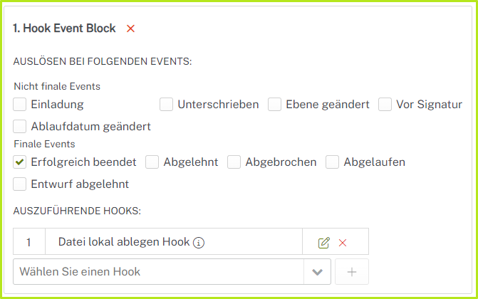The image size is (478, 299).
Task: Click the plus button to add hook
Action: [x=351, y=271]
